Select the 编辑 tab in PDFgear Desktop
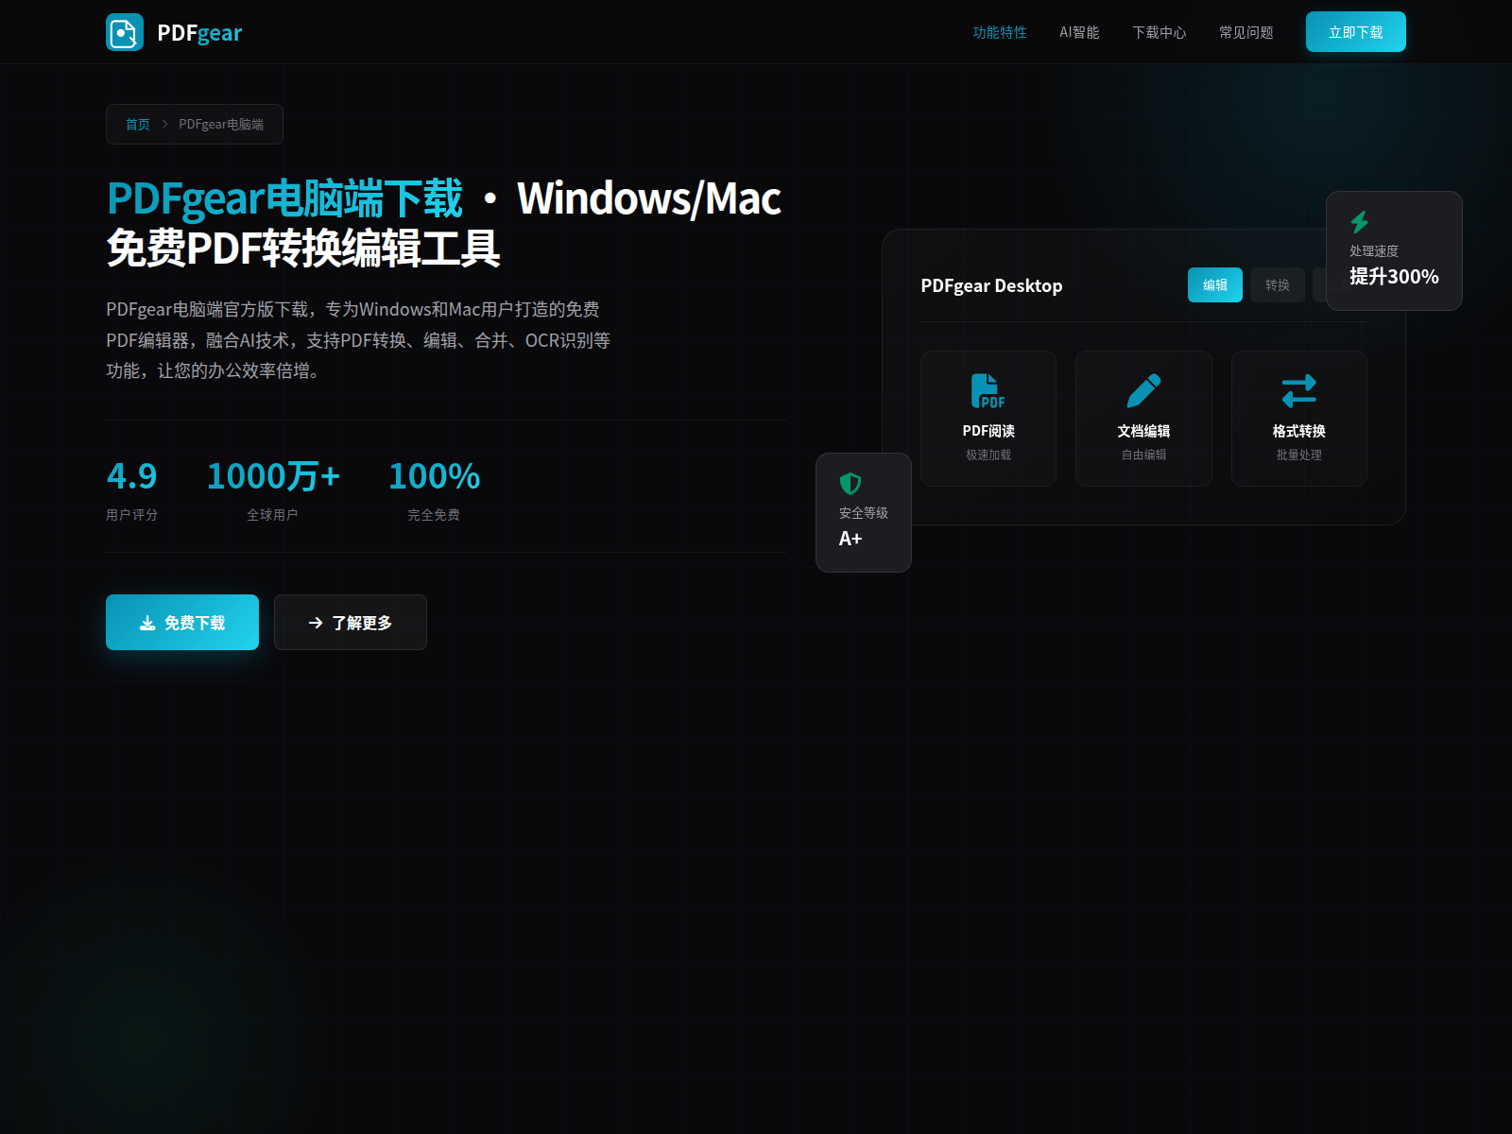Image resolution: width=1512 pixels, height=1134 pixels. coord(1215,284)
